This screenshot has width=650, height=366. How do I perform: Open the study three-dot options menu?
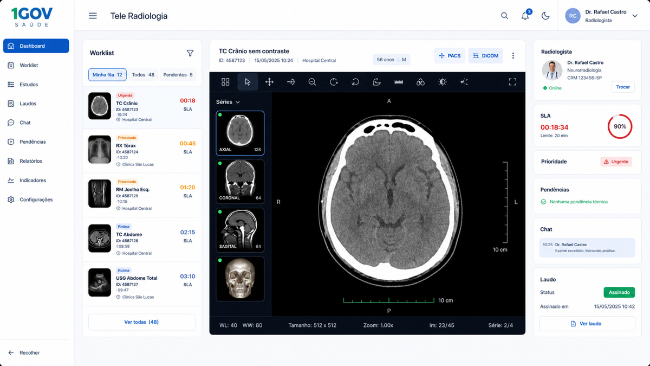coord(513,56)
